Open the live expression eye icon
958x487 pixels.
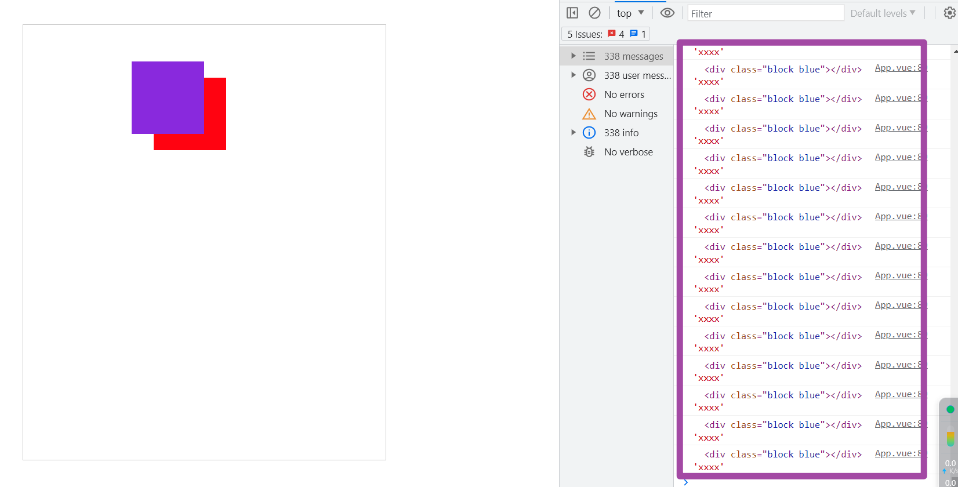(x=667, y=13)
